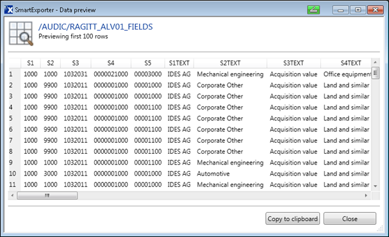This screenshot has width=389, height=237.
Task: Select the S1TEXT column header
Action: 179,63
